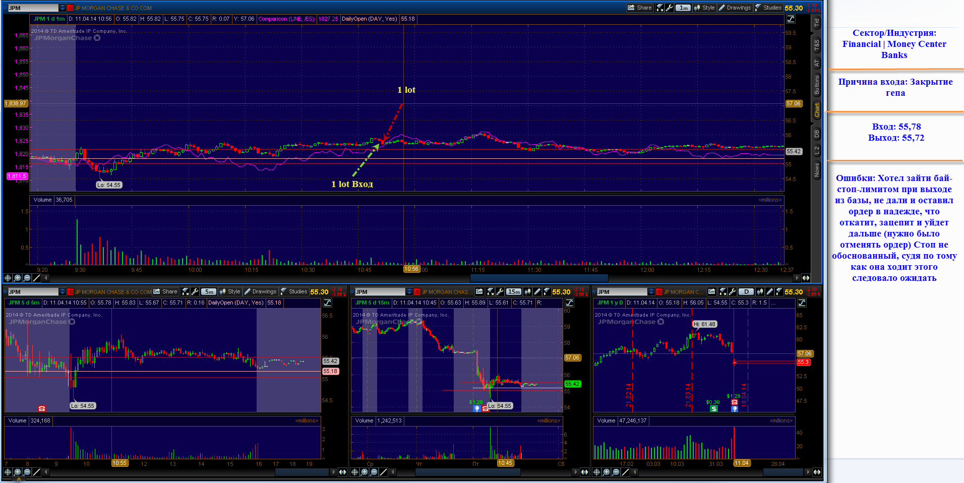964x483 pixels.
Task: Open Edit studies flask icon on 1m chart
Action: point(659,8)
